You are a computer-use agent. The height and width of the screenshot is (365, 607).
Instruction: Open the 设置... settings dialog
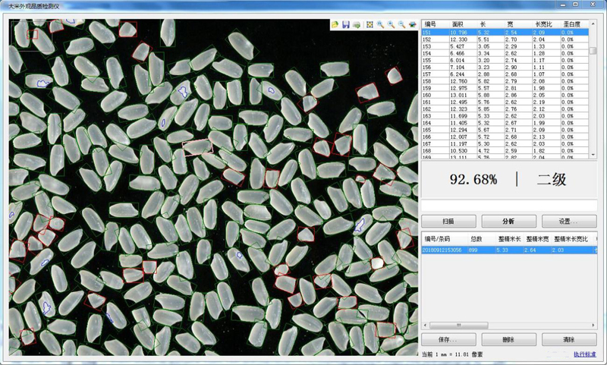[568, 222]
